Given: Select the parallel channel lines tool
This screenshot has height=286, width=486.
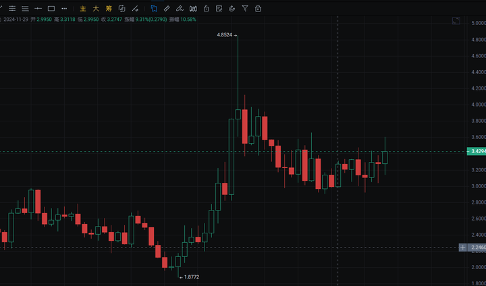Looking at the screenshot, I should pos(12,9).
